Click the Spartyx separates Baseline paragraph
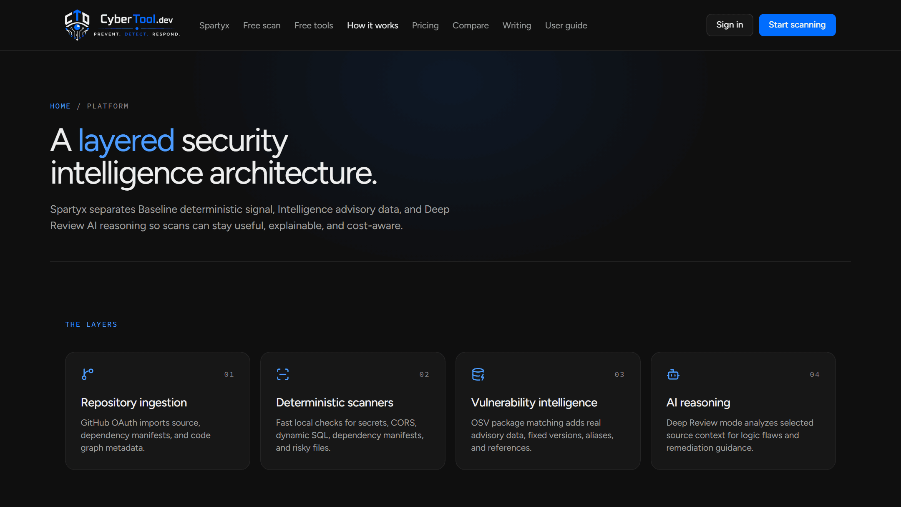 250,217
